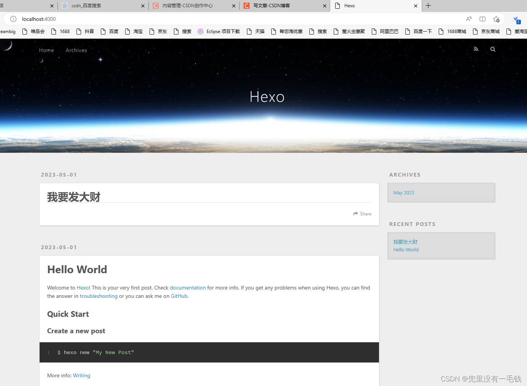This screenshot has width=527, height=386.
Task: Open 百度一下 bookmark
Action: pos(419,32)
